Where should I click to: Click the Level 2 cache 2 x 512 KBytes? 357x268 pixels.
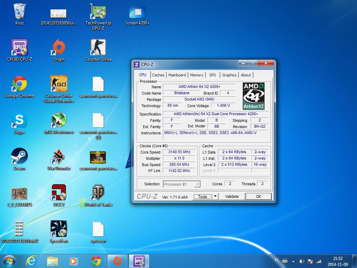234,165
